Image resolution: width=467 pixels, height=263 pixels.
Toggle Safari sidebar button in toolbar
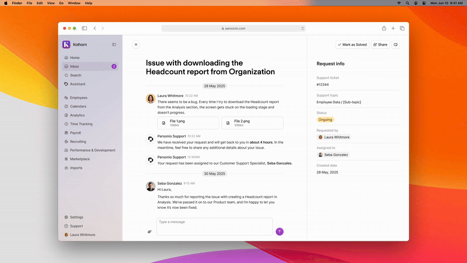[x=84, y=28]
